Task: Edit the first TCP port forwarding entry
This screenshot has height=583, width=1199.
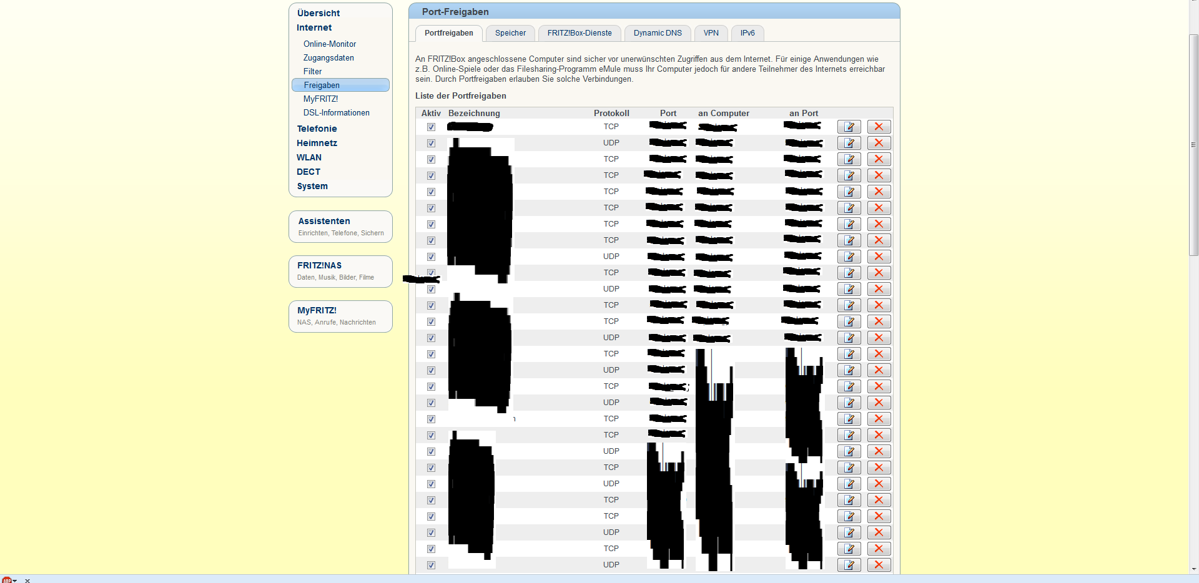Action: (x=849, y=127)
